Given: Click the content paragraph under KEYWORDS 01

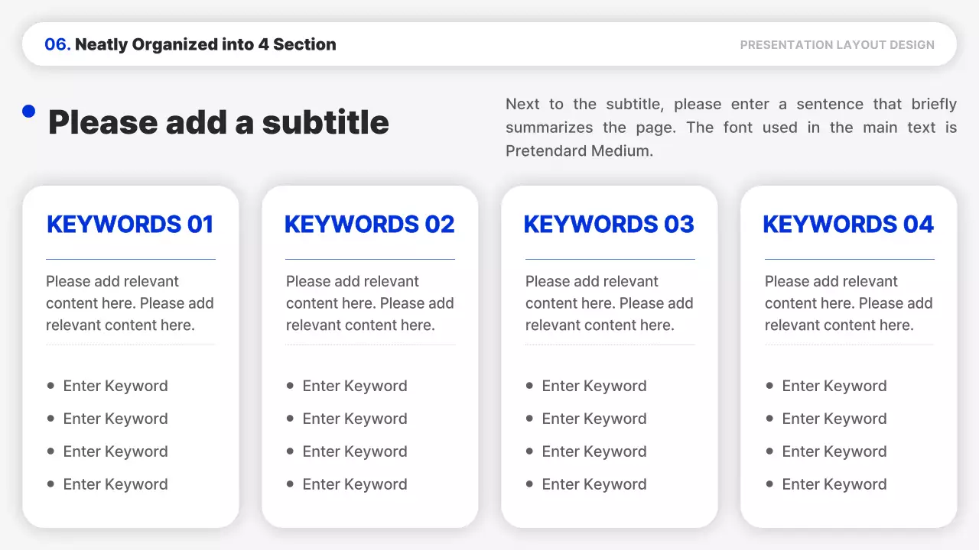Looking at the screenshot, I should point(130,303).
